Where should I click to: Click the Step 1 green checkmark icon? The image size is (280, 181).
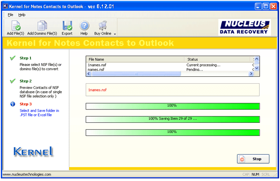13,58
